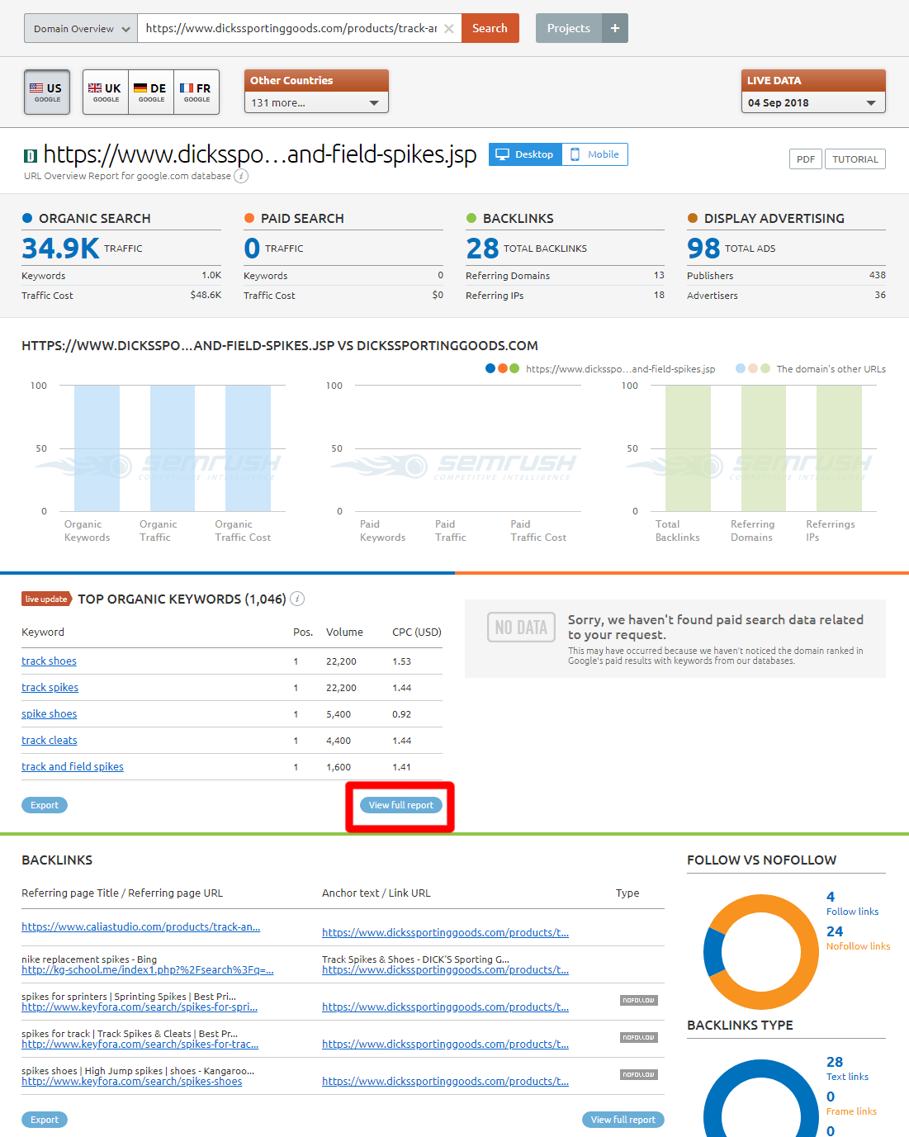
Task: Open the Other Countries 131 more dropdown
Action: point(316,102)
